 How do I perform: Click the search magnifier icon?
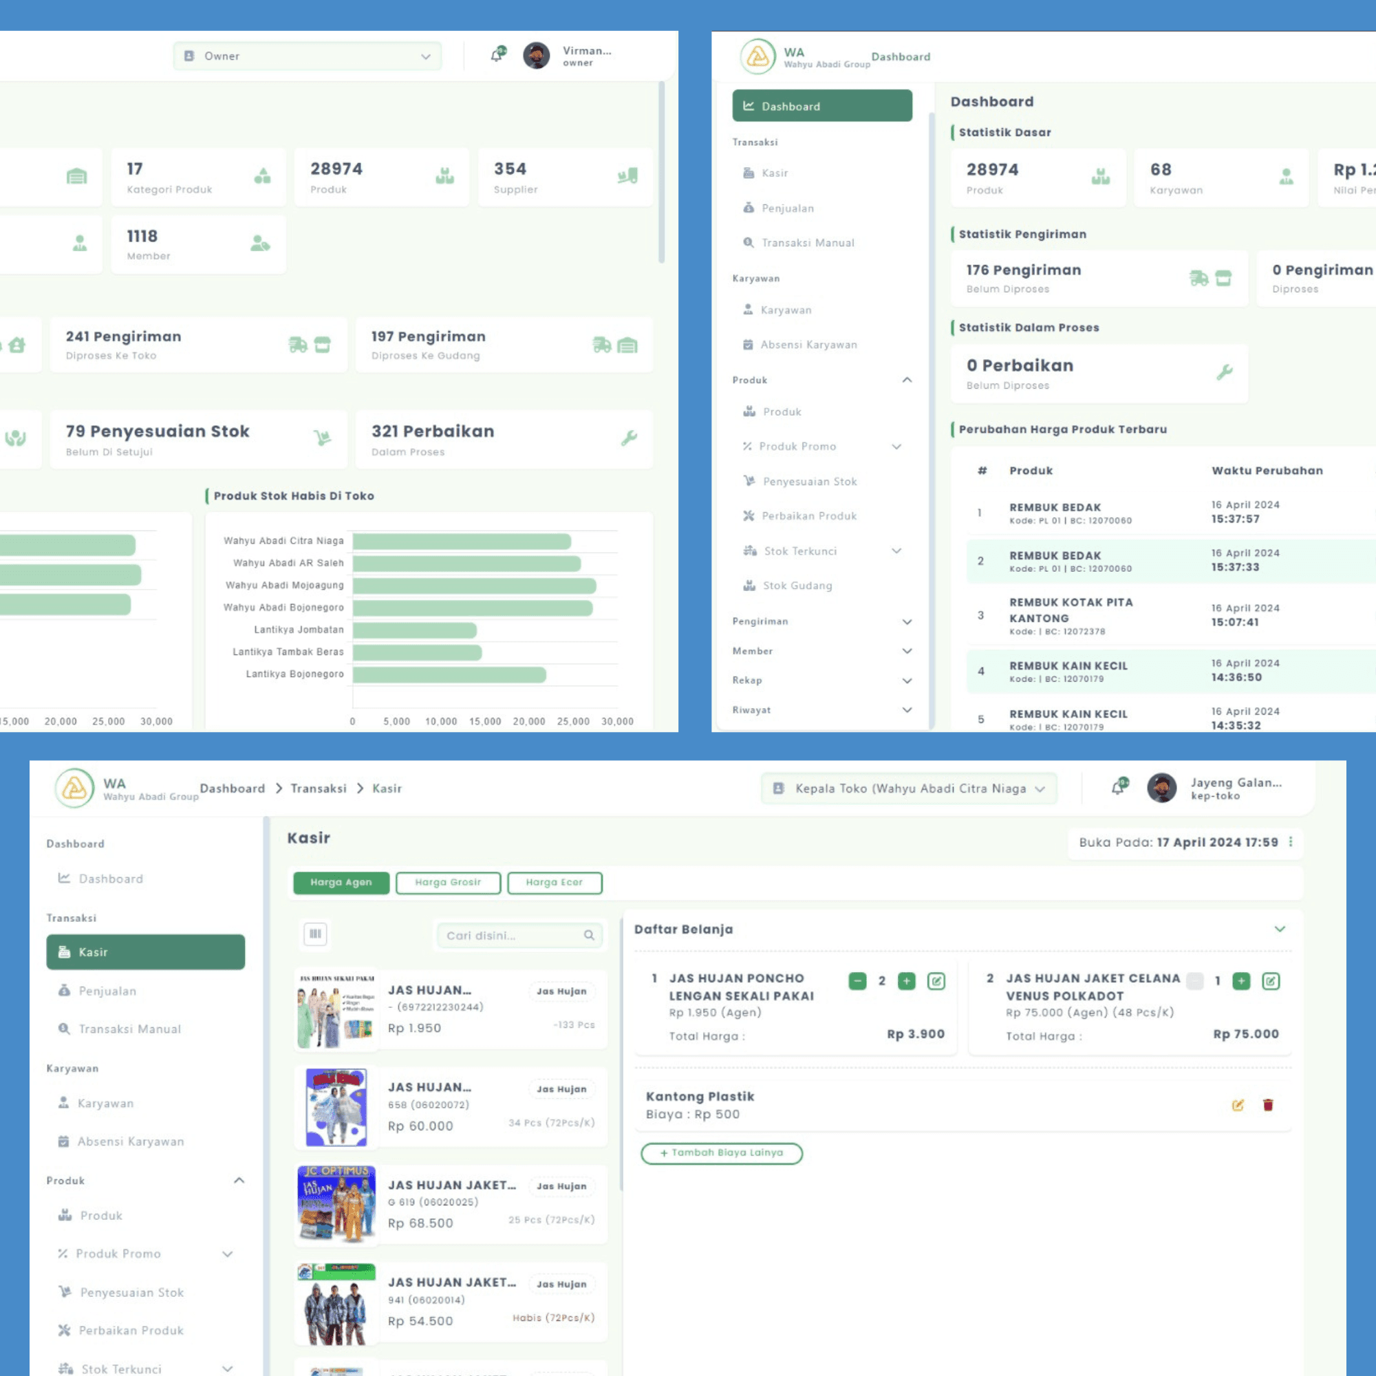click(589, 935)
